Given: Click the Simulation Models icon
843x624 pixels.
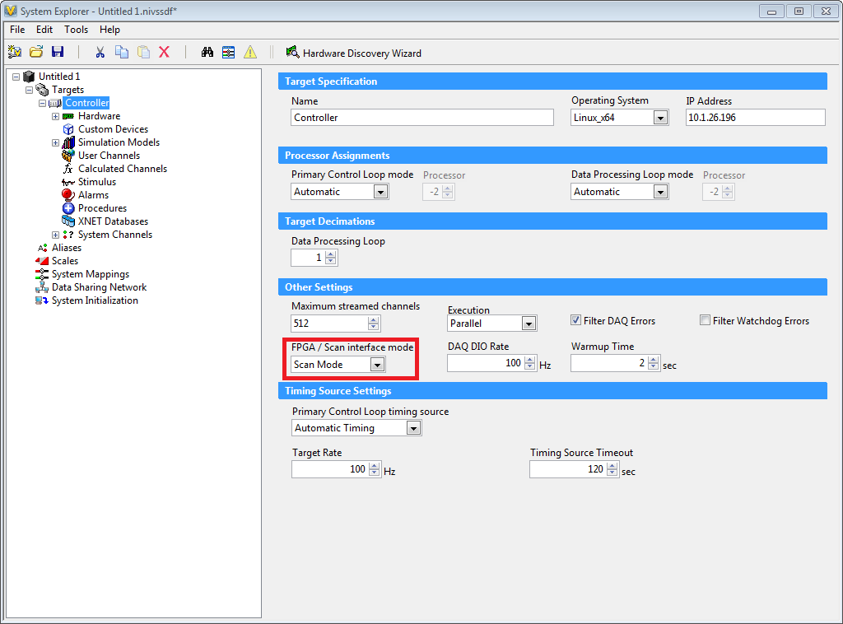Looking at the screenshot, I should (x=68, y=142).
